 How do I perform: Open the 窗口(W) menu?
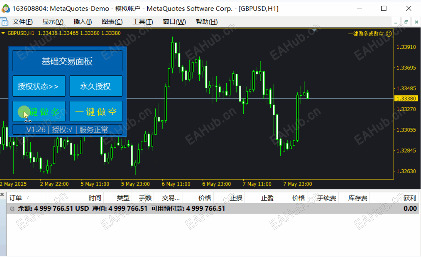[x=174, y=22]
